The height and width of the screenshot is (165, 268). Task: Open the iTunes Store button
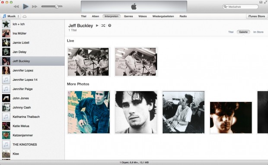pos(257,16)
